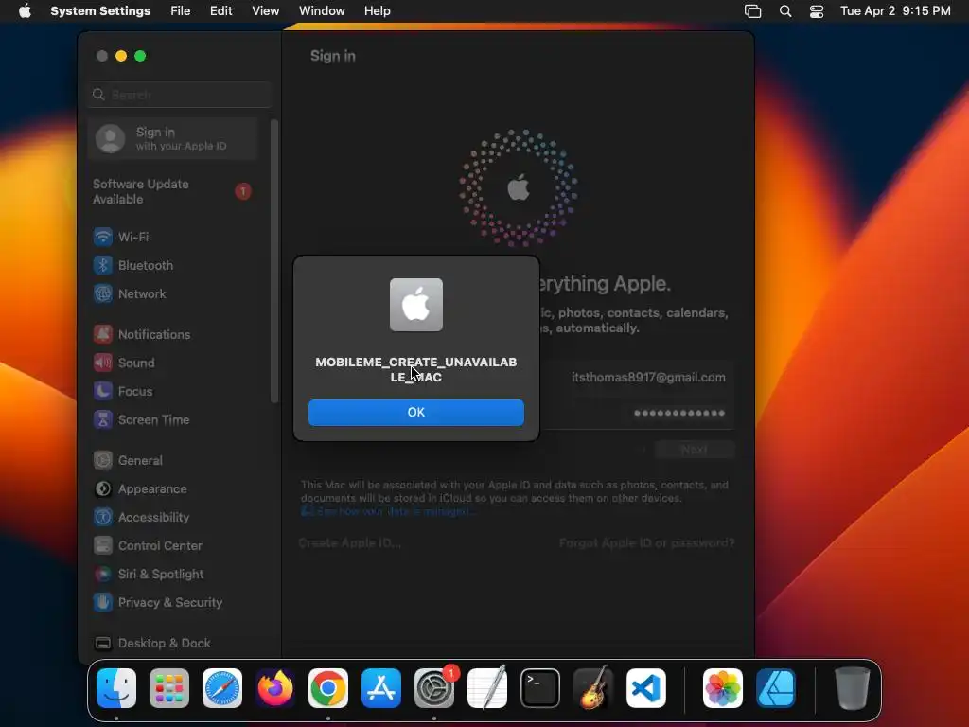This screenshot has width=969, height=727.
Task: Open the Network globe icon
Action: 102,293
